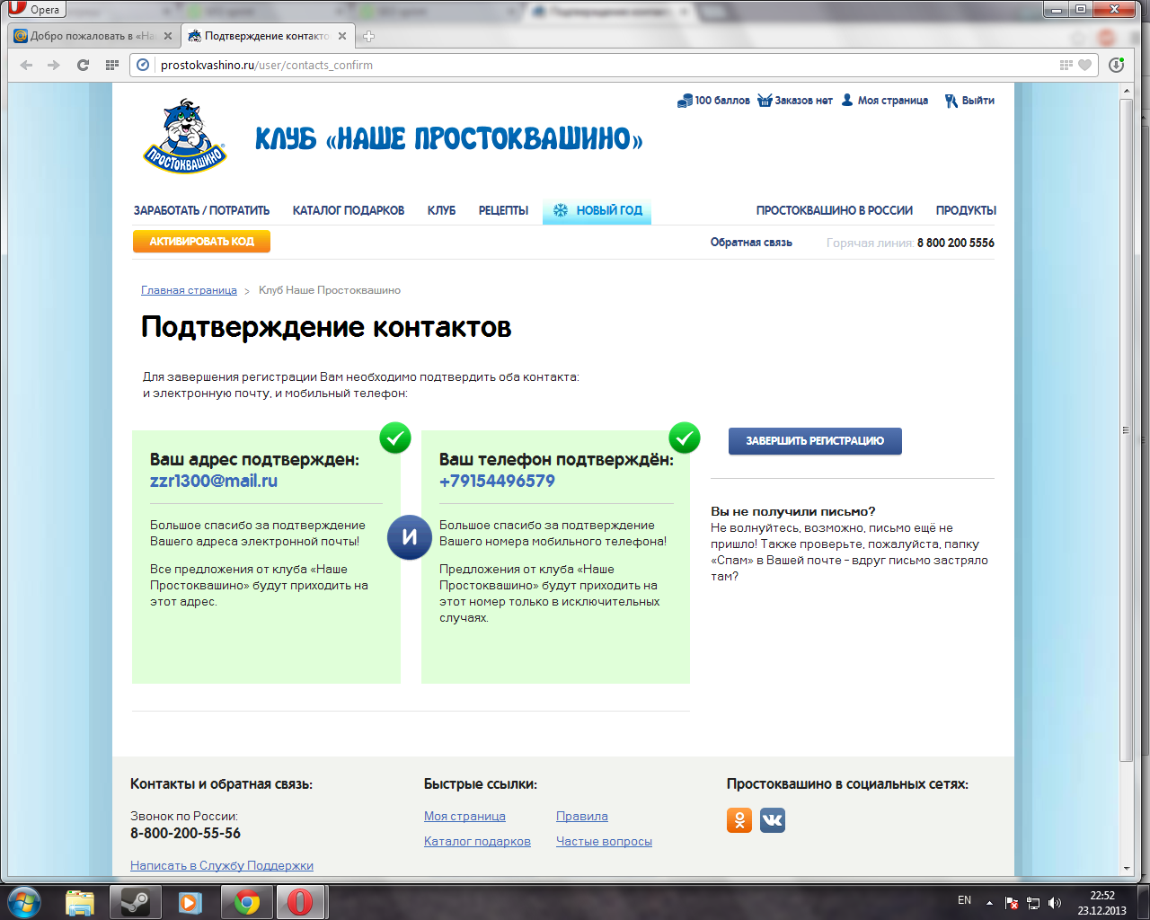Click the email zzr1300@mail.ru
This screenshot has width=1150, height=920.
point(214,481)
